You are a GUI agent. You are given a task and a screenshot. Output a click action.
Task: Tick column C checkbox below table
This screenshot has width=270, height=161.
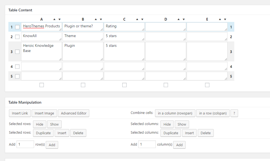[x=124, y=85]
